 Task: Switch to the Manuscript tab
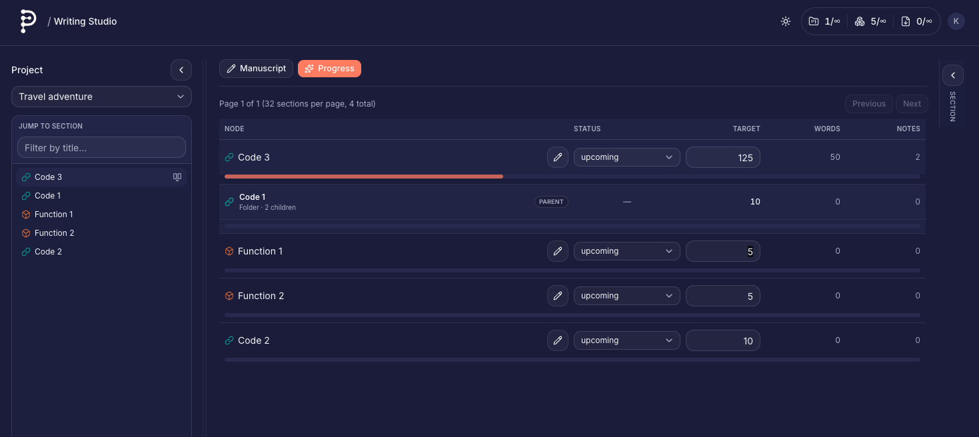[x=256, y=69]
